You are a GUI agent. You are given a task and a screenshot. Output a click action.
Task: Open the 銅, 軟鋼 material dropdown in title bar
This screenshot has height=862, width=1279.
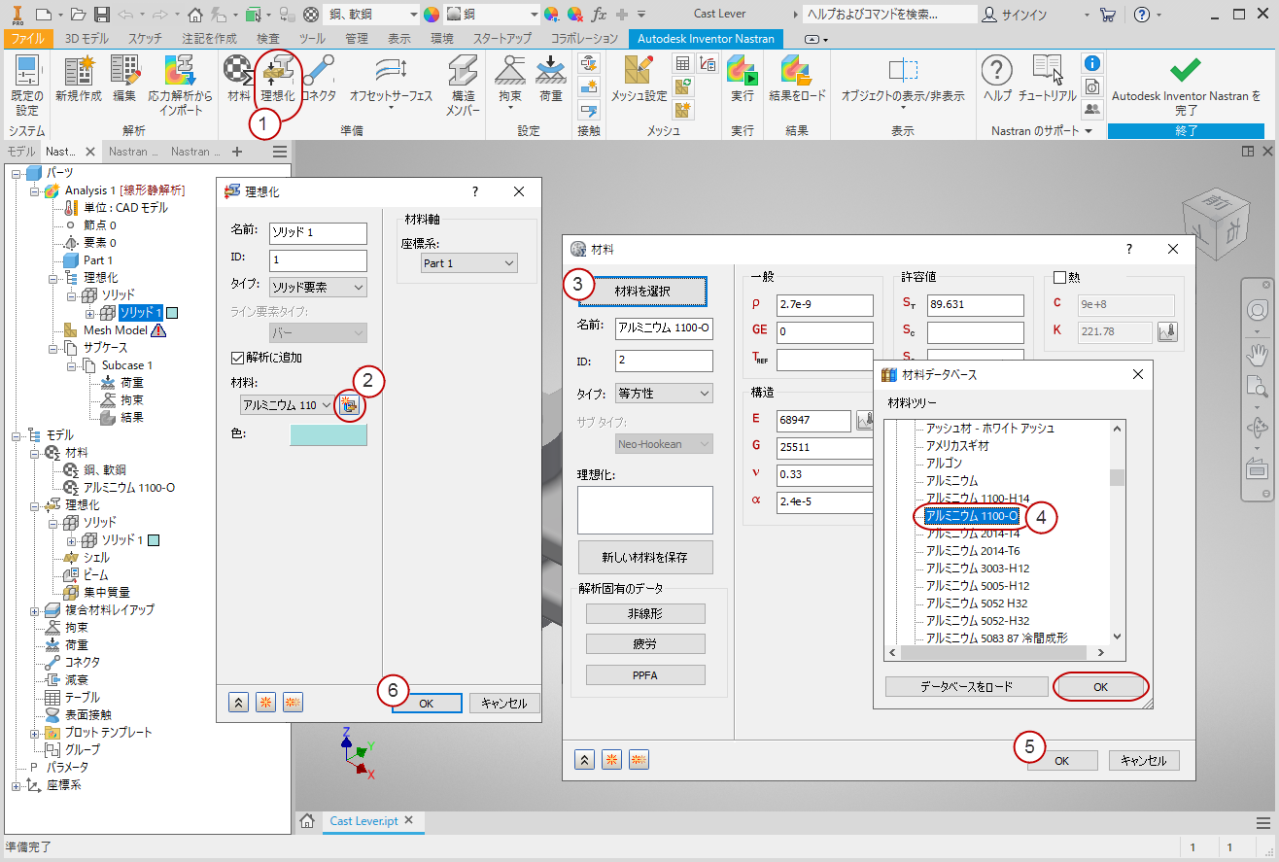click(x=373, y=15)
